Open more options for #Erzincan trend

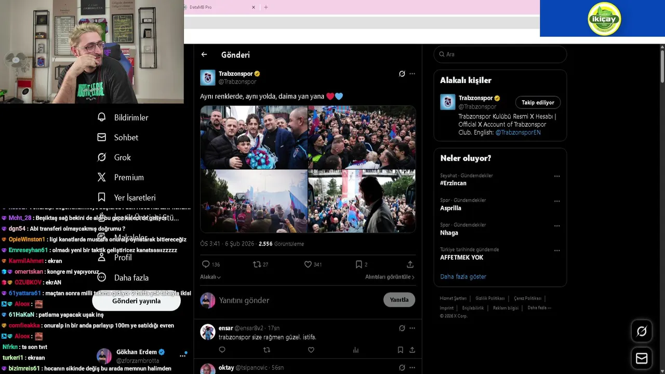(557, 176)
